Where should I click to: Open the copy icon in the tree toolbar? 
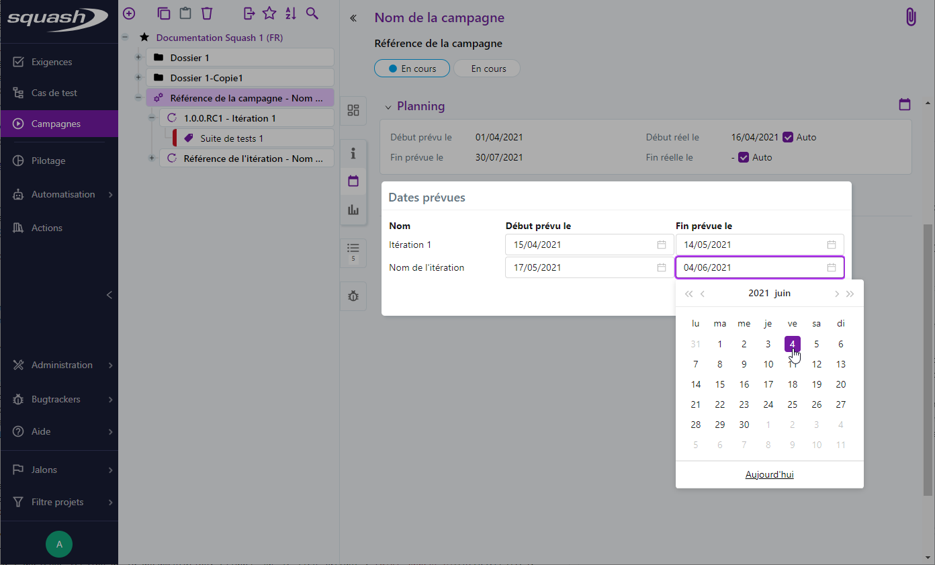click(163, 13)
